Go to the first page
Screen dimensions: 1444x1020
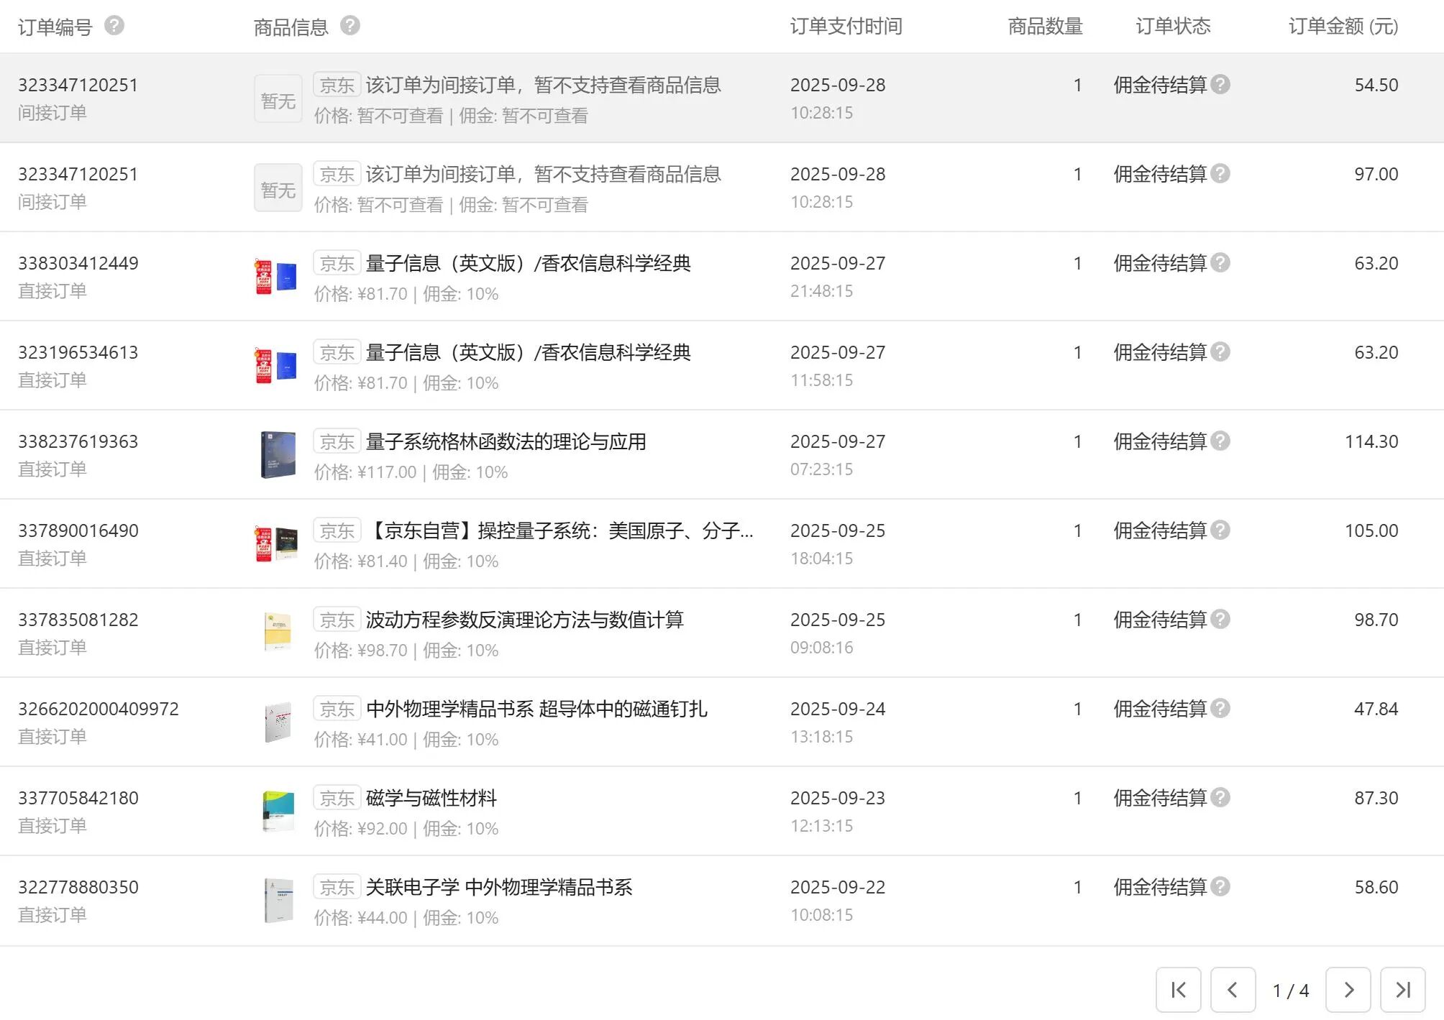[1178, 990]
